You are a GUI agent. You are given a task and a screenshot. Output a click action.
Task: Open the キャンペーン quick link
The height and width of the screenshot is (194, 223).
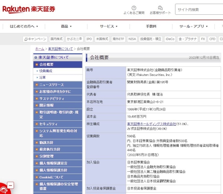tap(35, 39)
